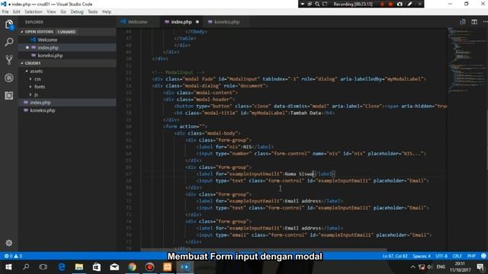Viewport: 488px width, 274px height.
Task: Click the pencil draw icon in recording toolbar
Action: point(409,4)
